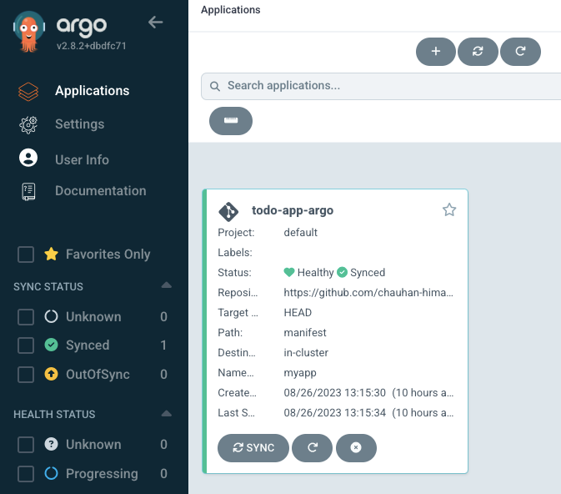
Task: Check the sync status Unknown filter
Action: click(26, 316)
